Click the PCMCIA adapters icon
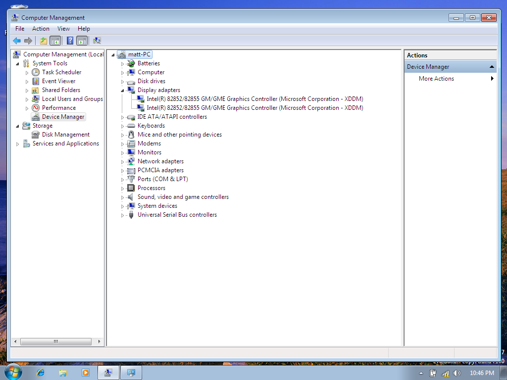Viewport: 507px width, 380px height. click(x=131, y=170)
